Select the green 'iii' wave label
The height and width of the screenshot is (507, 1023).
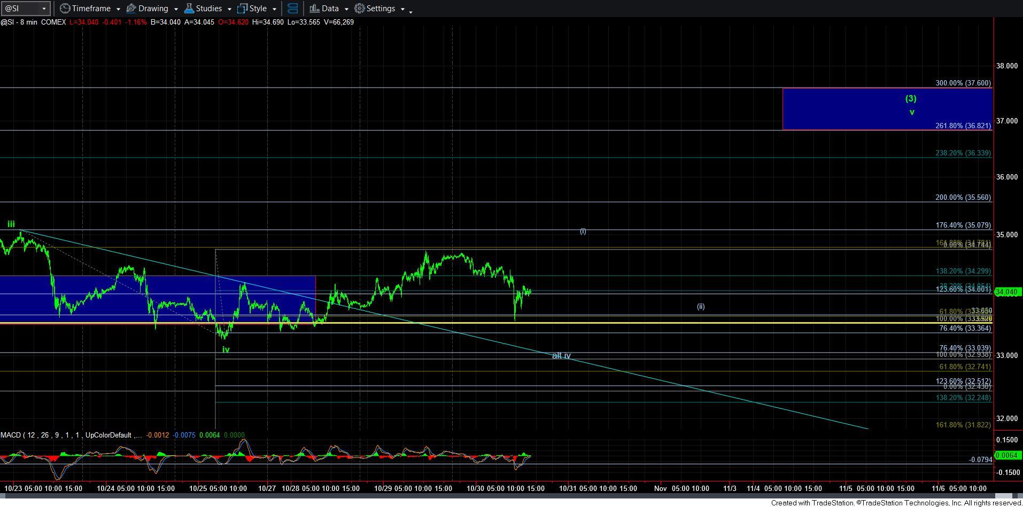11,224
